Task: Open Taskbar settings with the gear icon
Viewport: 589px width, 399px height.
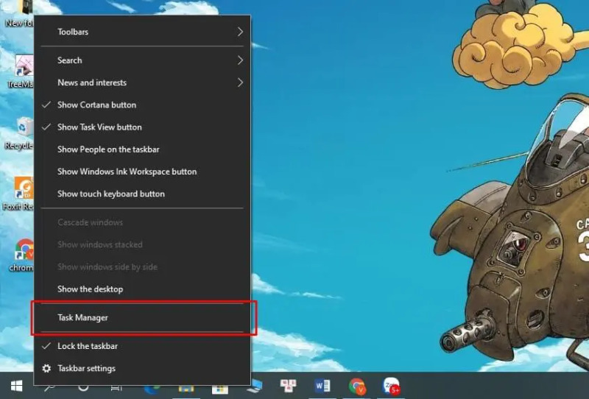Action: (142, 368)
